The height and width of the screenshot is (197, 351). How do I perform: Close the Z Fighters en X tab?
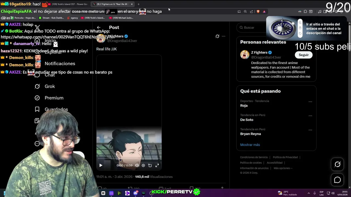132,4
